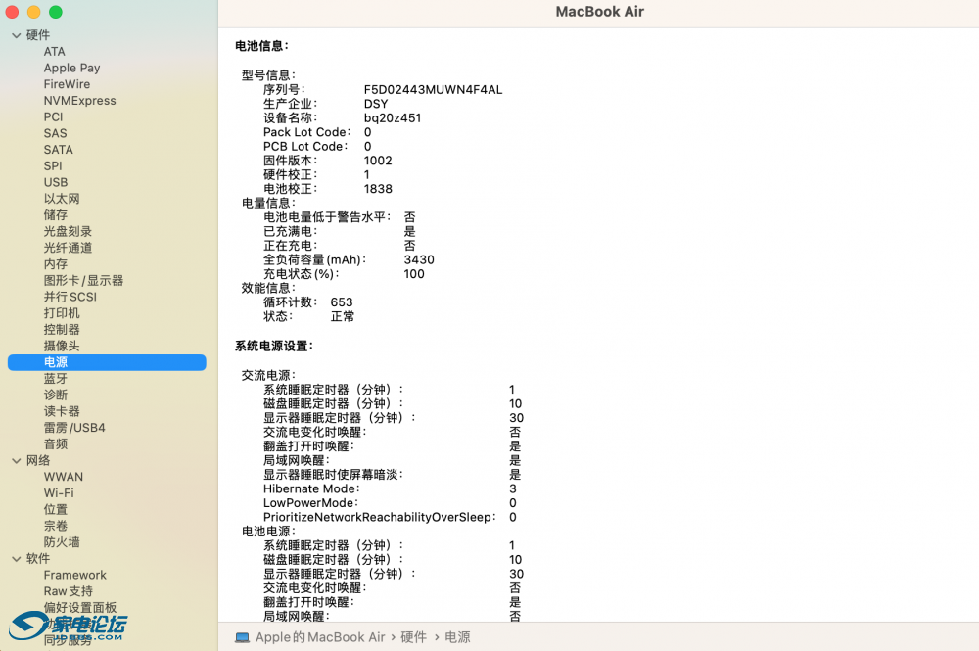Screen dimensions: 979x651
Task: Select 音频 in sidebar
Action: tap(56, 443)
